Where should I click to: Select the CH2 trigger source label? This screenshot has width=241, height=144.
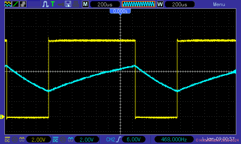[111, 139]
